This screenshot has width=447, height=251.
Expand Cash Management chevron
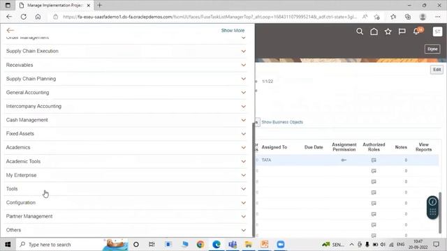coord(244,120)
